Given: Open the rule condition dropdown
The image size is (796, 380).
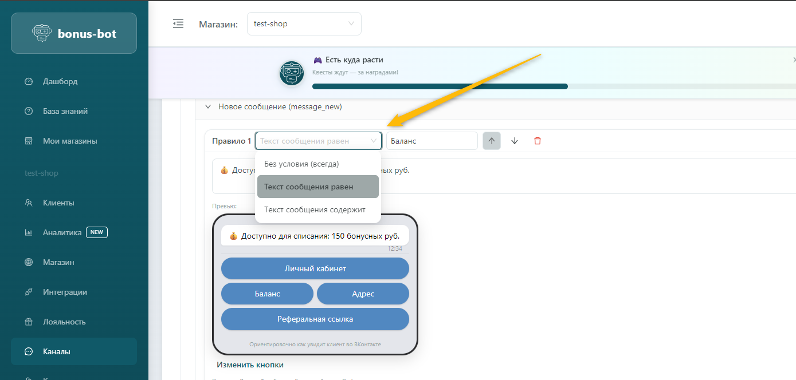Looking at the screenshot, I should pos(319,141).
